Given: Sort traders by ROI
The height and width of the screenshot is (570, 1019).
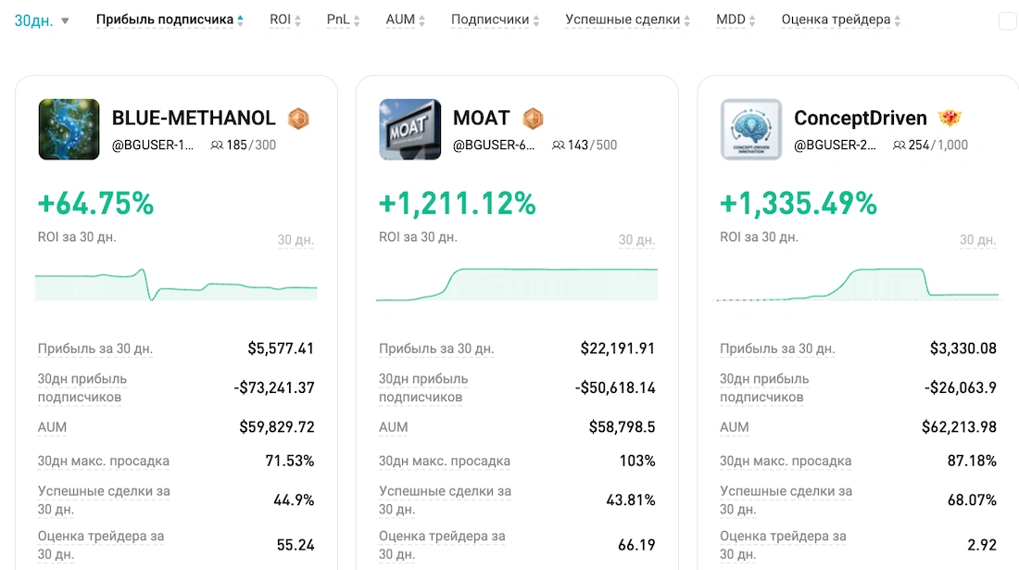Looking at the screenshot, I should click(x=285, y=19).
